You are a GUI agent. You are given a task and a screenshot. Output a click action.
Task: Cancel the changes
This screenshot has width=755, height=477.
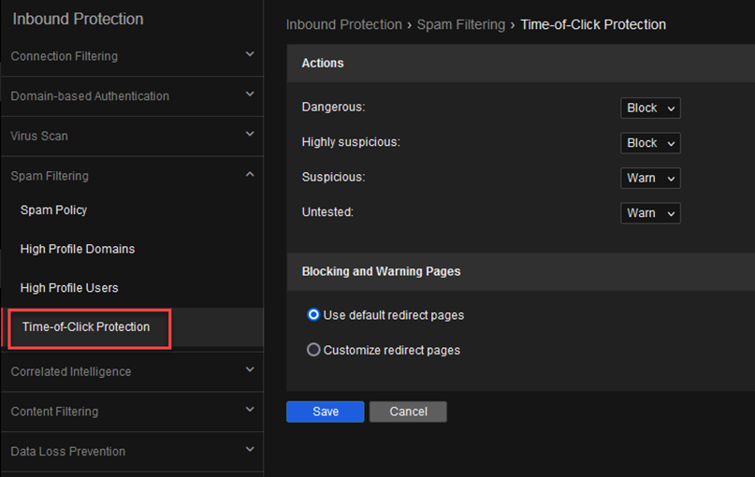pyautogui.click(x=408, y=412)
